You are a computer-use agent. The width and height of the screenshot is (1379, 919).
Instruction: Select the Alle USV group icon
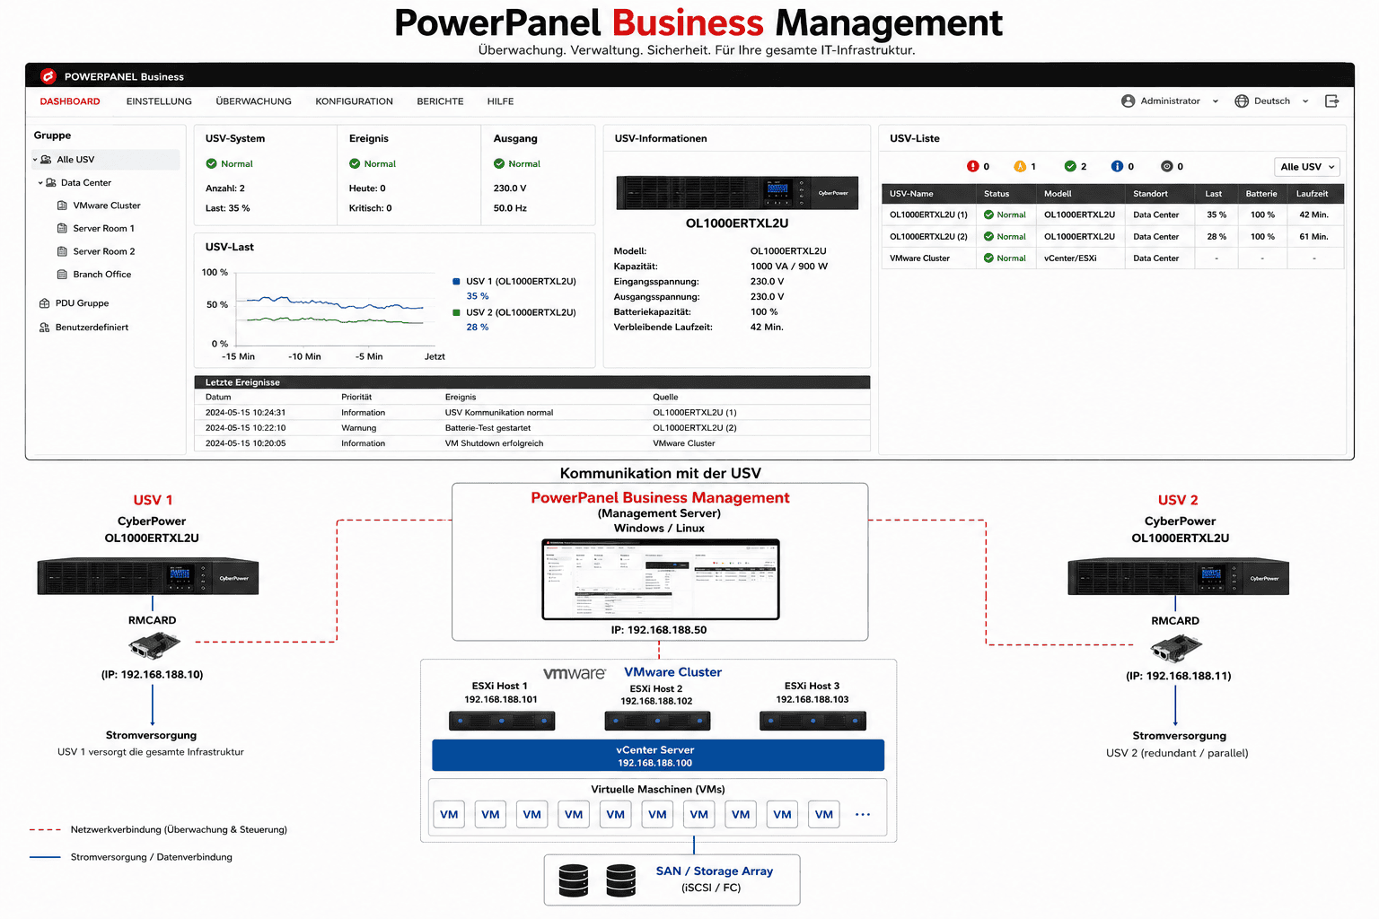[46, 160]
